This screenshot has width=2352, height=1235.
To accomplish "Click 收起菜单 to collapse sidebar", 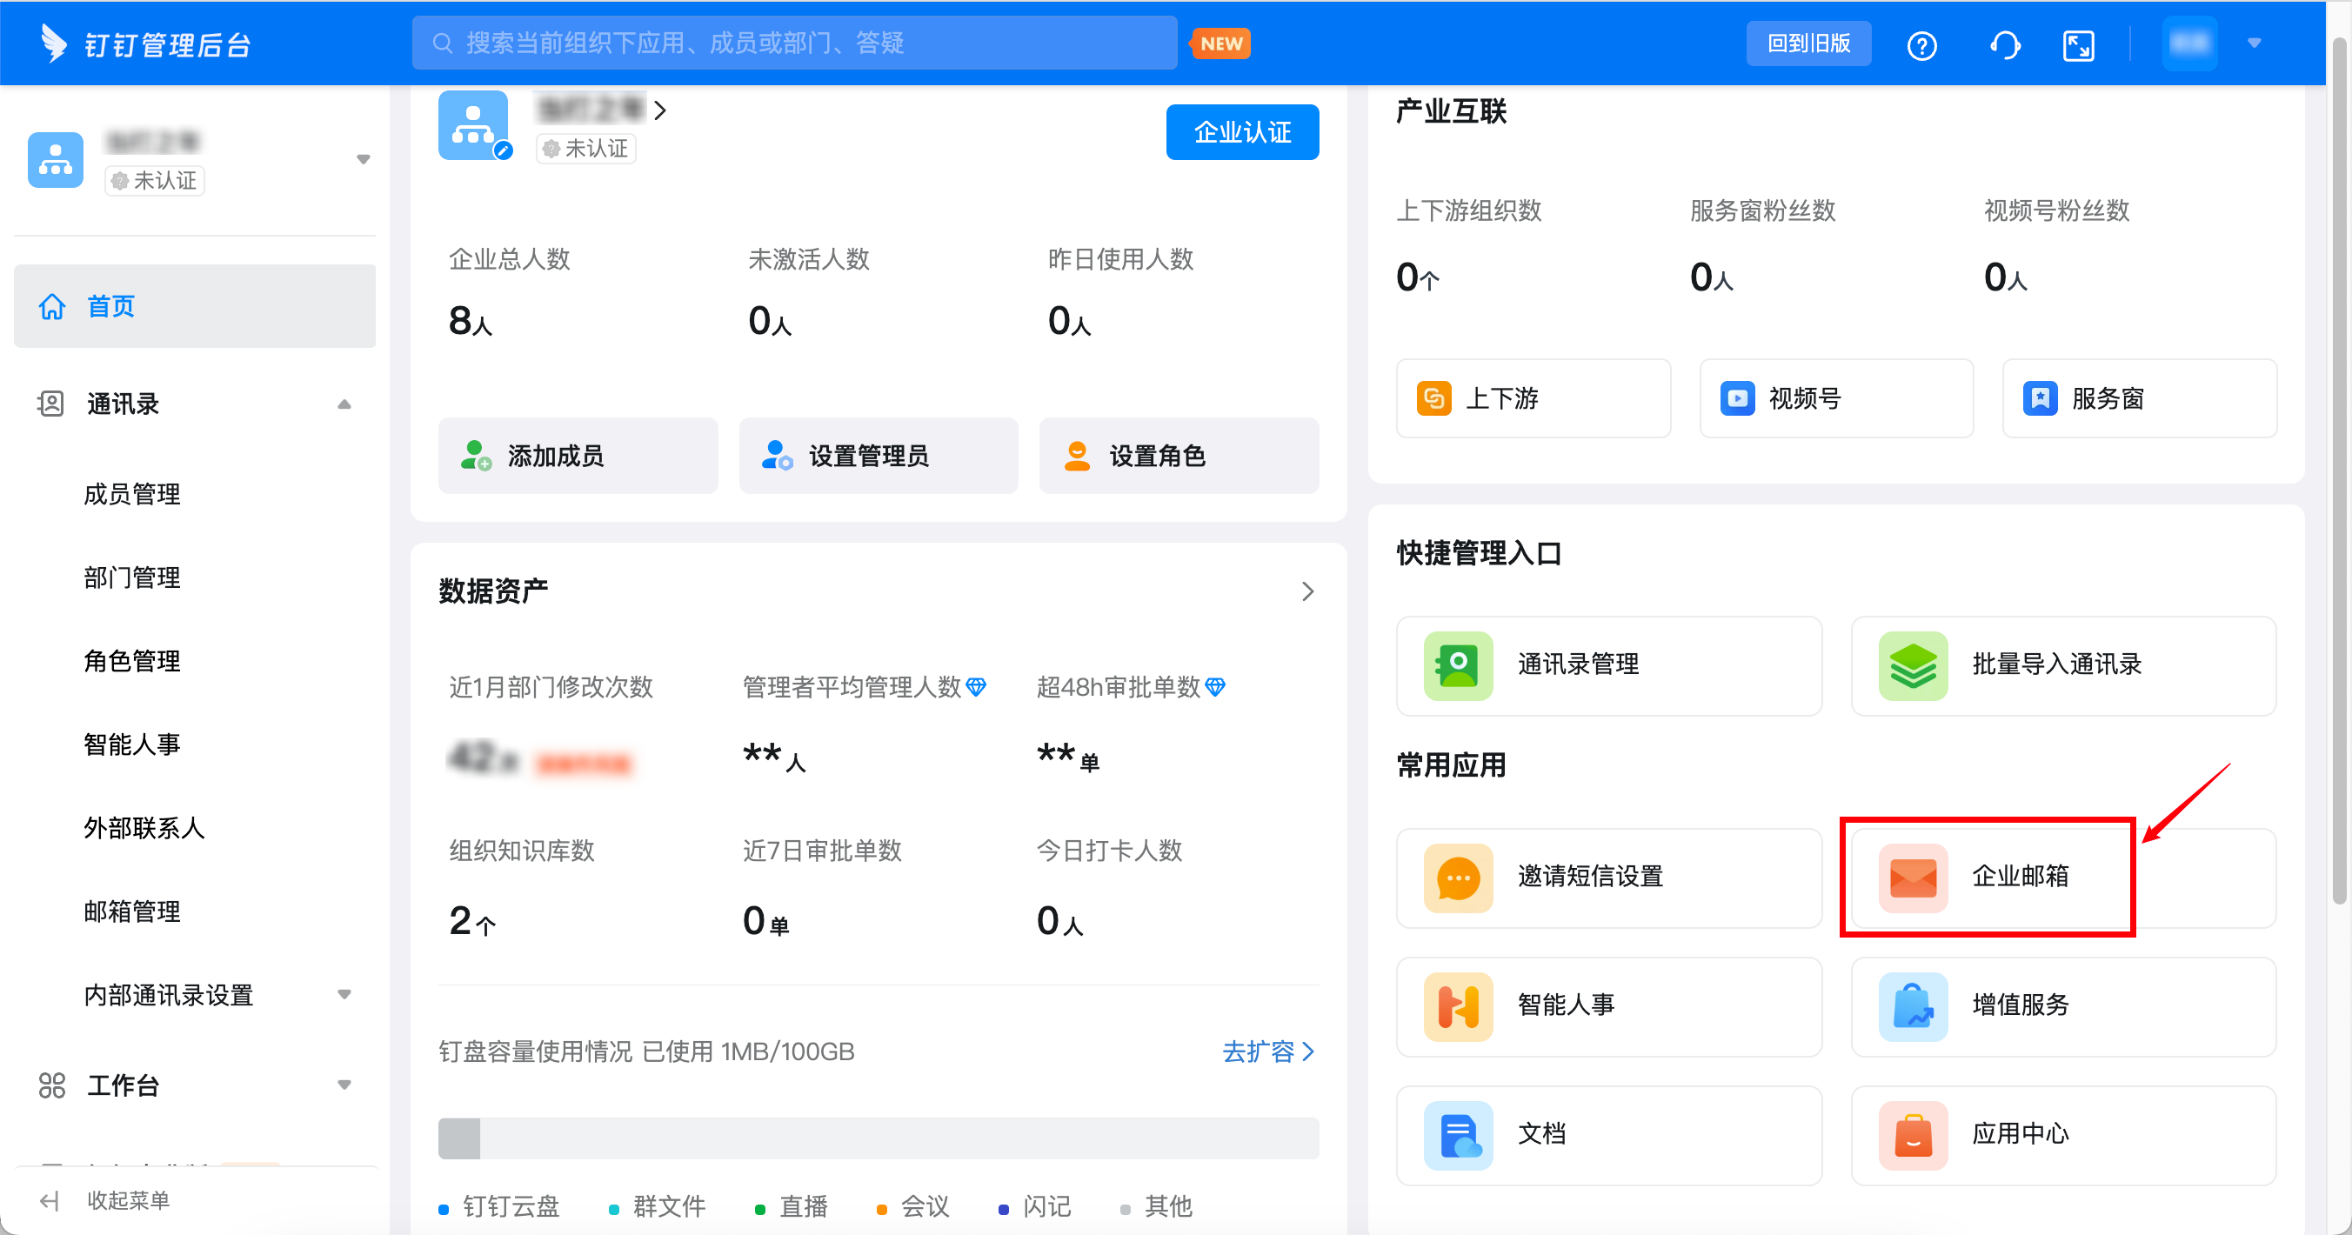I will coord(128,1200).
